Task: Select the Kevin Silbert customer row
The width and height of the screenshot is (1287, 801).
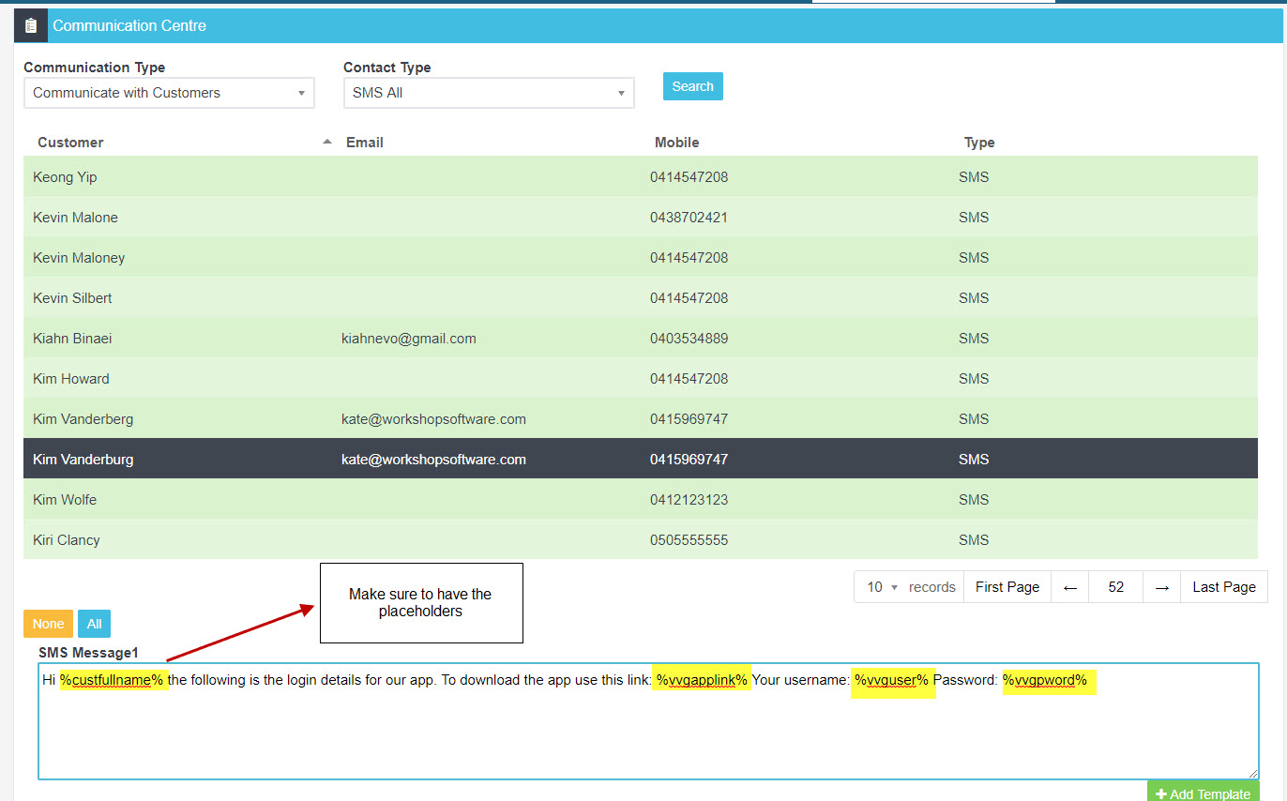Action: coord(641,297)
